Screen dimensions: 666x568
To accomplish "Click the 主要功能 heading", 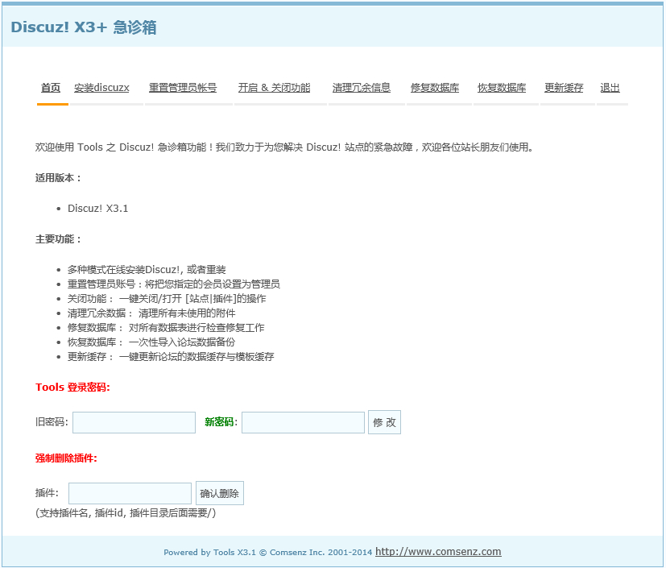I will point(58,239).
